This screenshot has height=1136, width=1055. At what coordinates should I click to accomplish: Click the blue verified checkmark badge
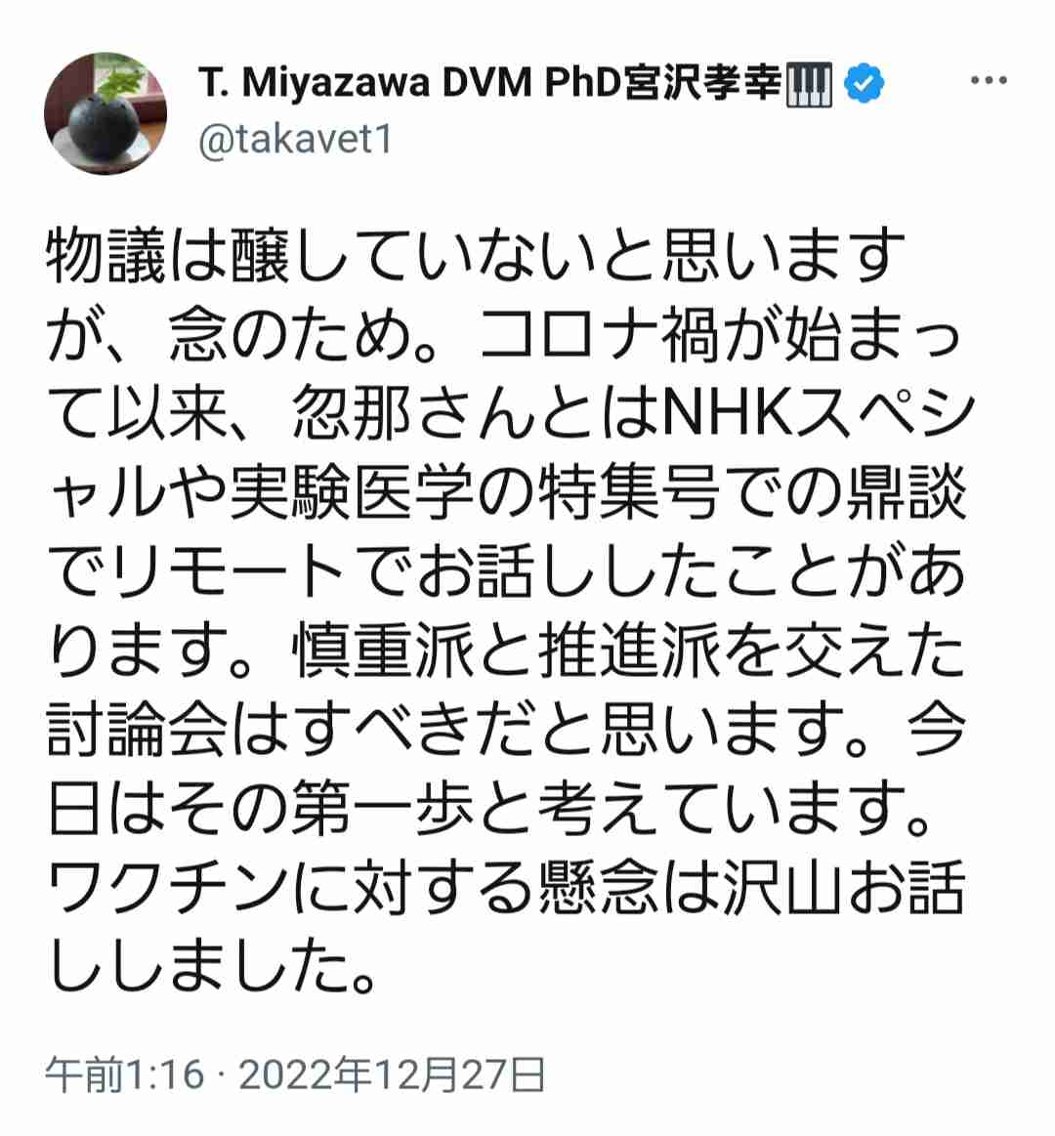pos(863,83)
